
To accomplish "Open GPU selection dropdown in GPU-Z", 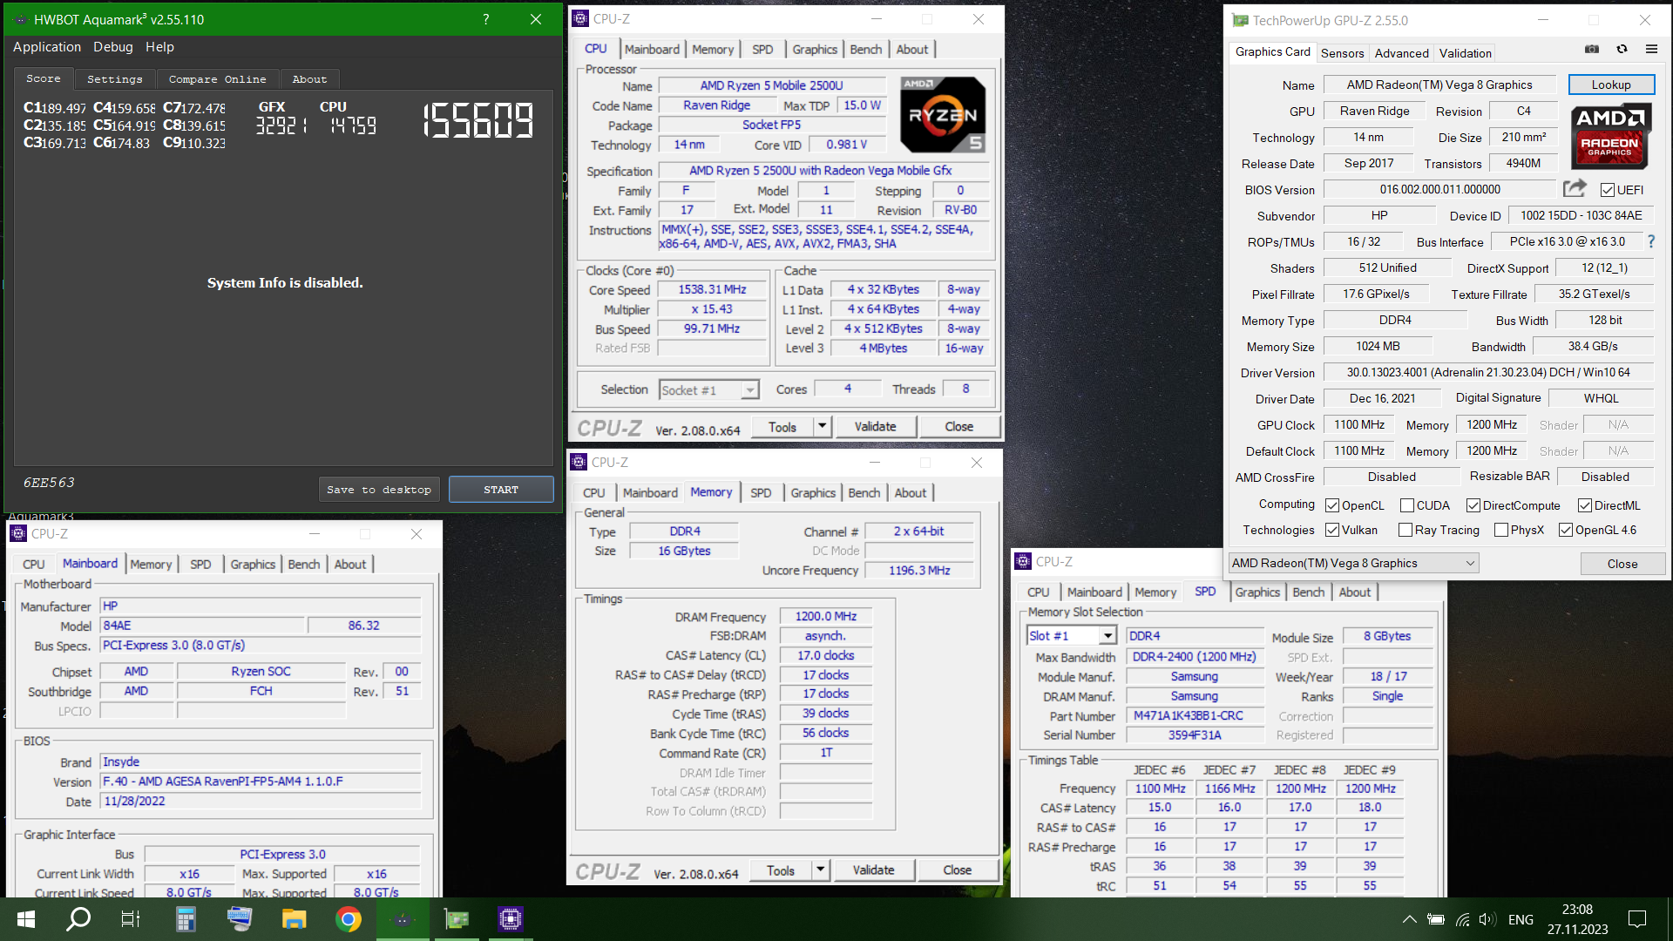I will coord(1353,563).
